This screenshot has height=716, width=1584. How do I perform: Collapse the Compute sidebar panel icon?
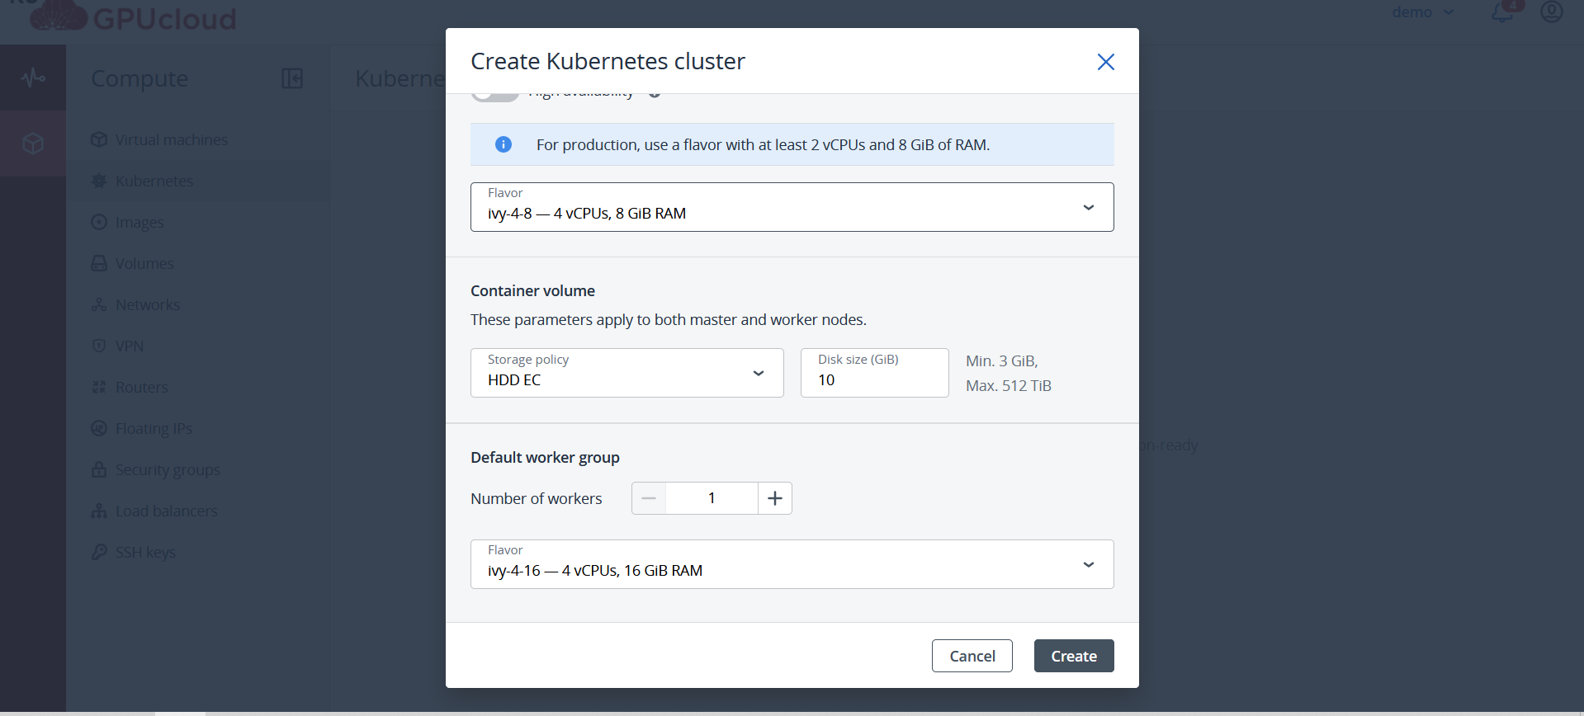click(x=292, y=78)
